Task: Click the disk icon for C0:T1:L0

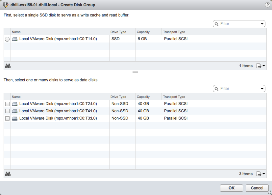Action: 15,39
